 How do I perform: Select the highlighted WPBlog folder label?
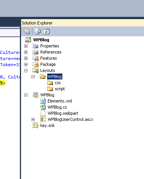click(55, 76)
